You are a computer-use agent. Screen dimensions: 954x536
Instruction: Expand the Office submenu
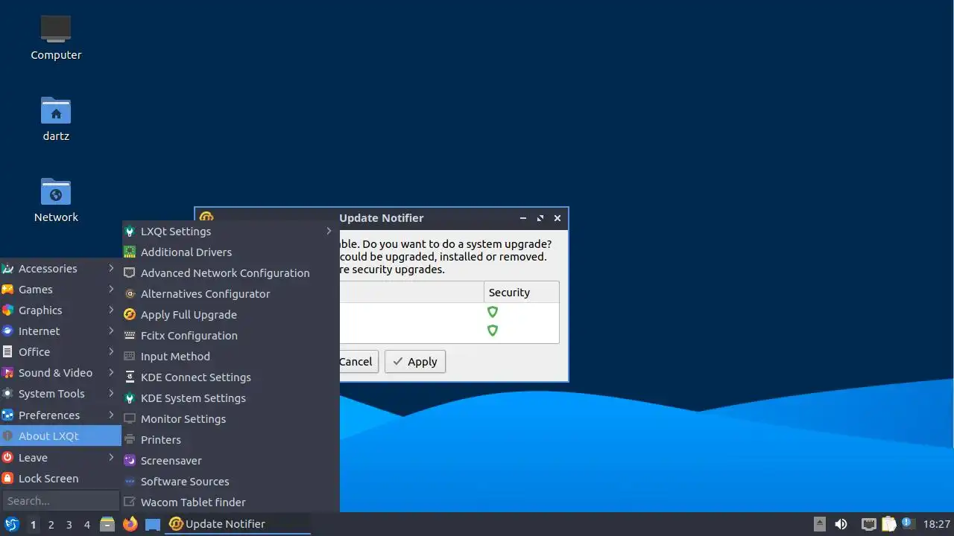[x=60, y=352]
